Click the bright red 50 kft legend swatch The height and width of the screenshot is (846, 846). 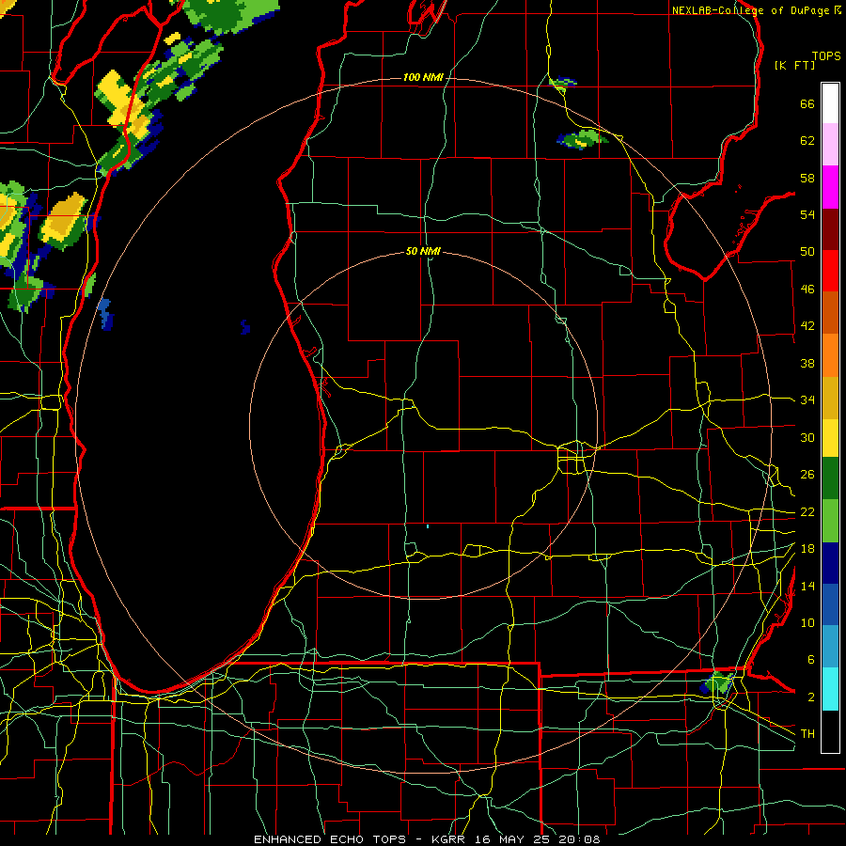point(830,271)
